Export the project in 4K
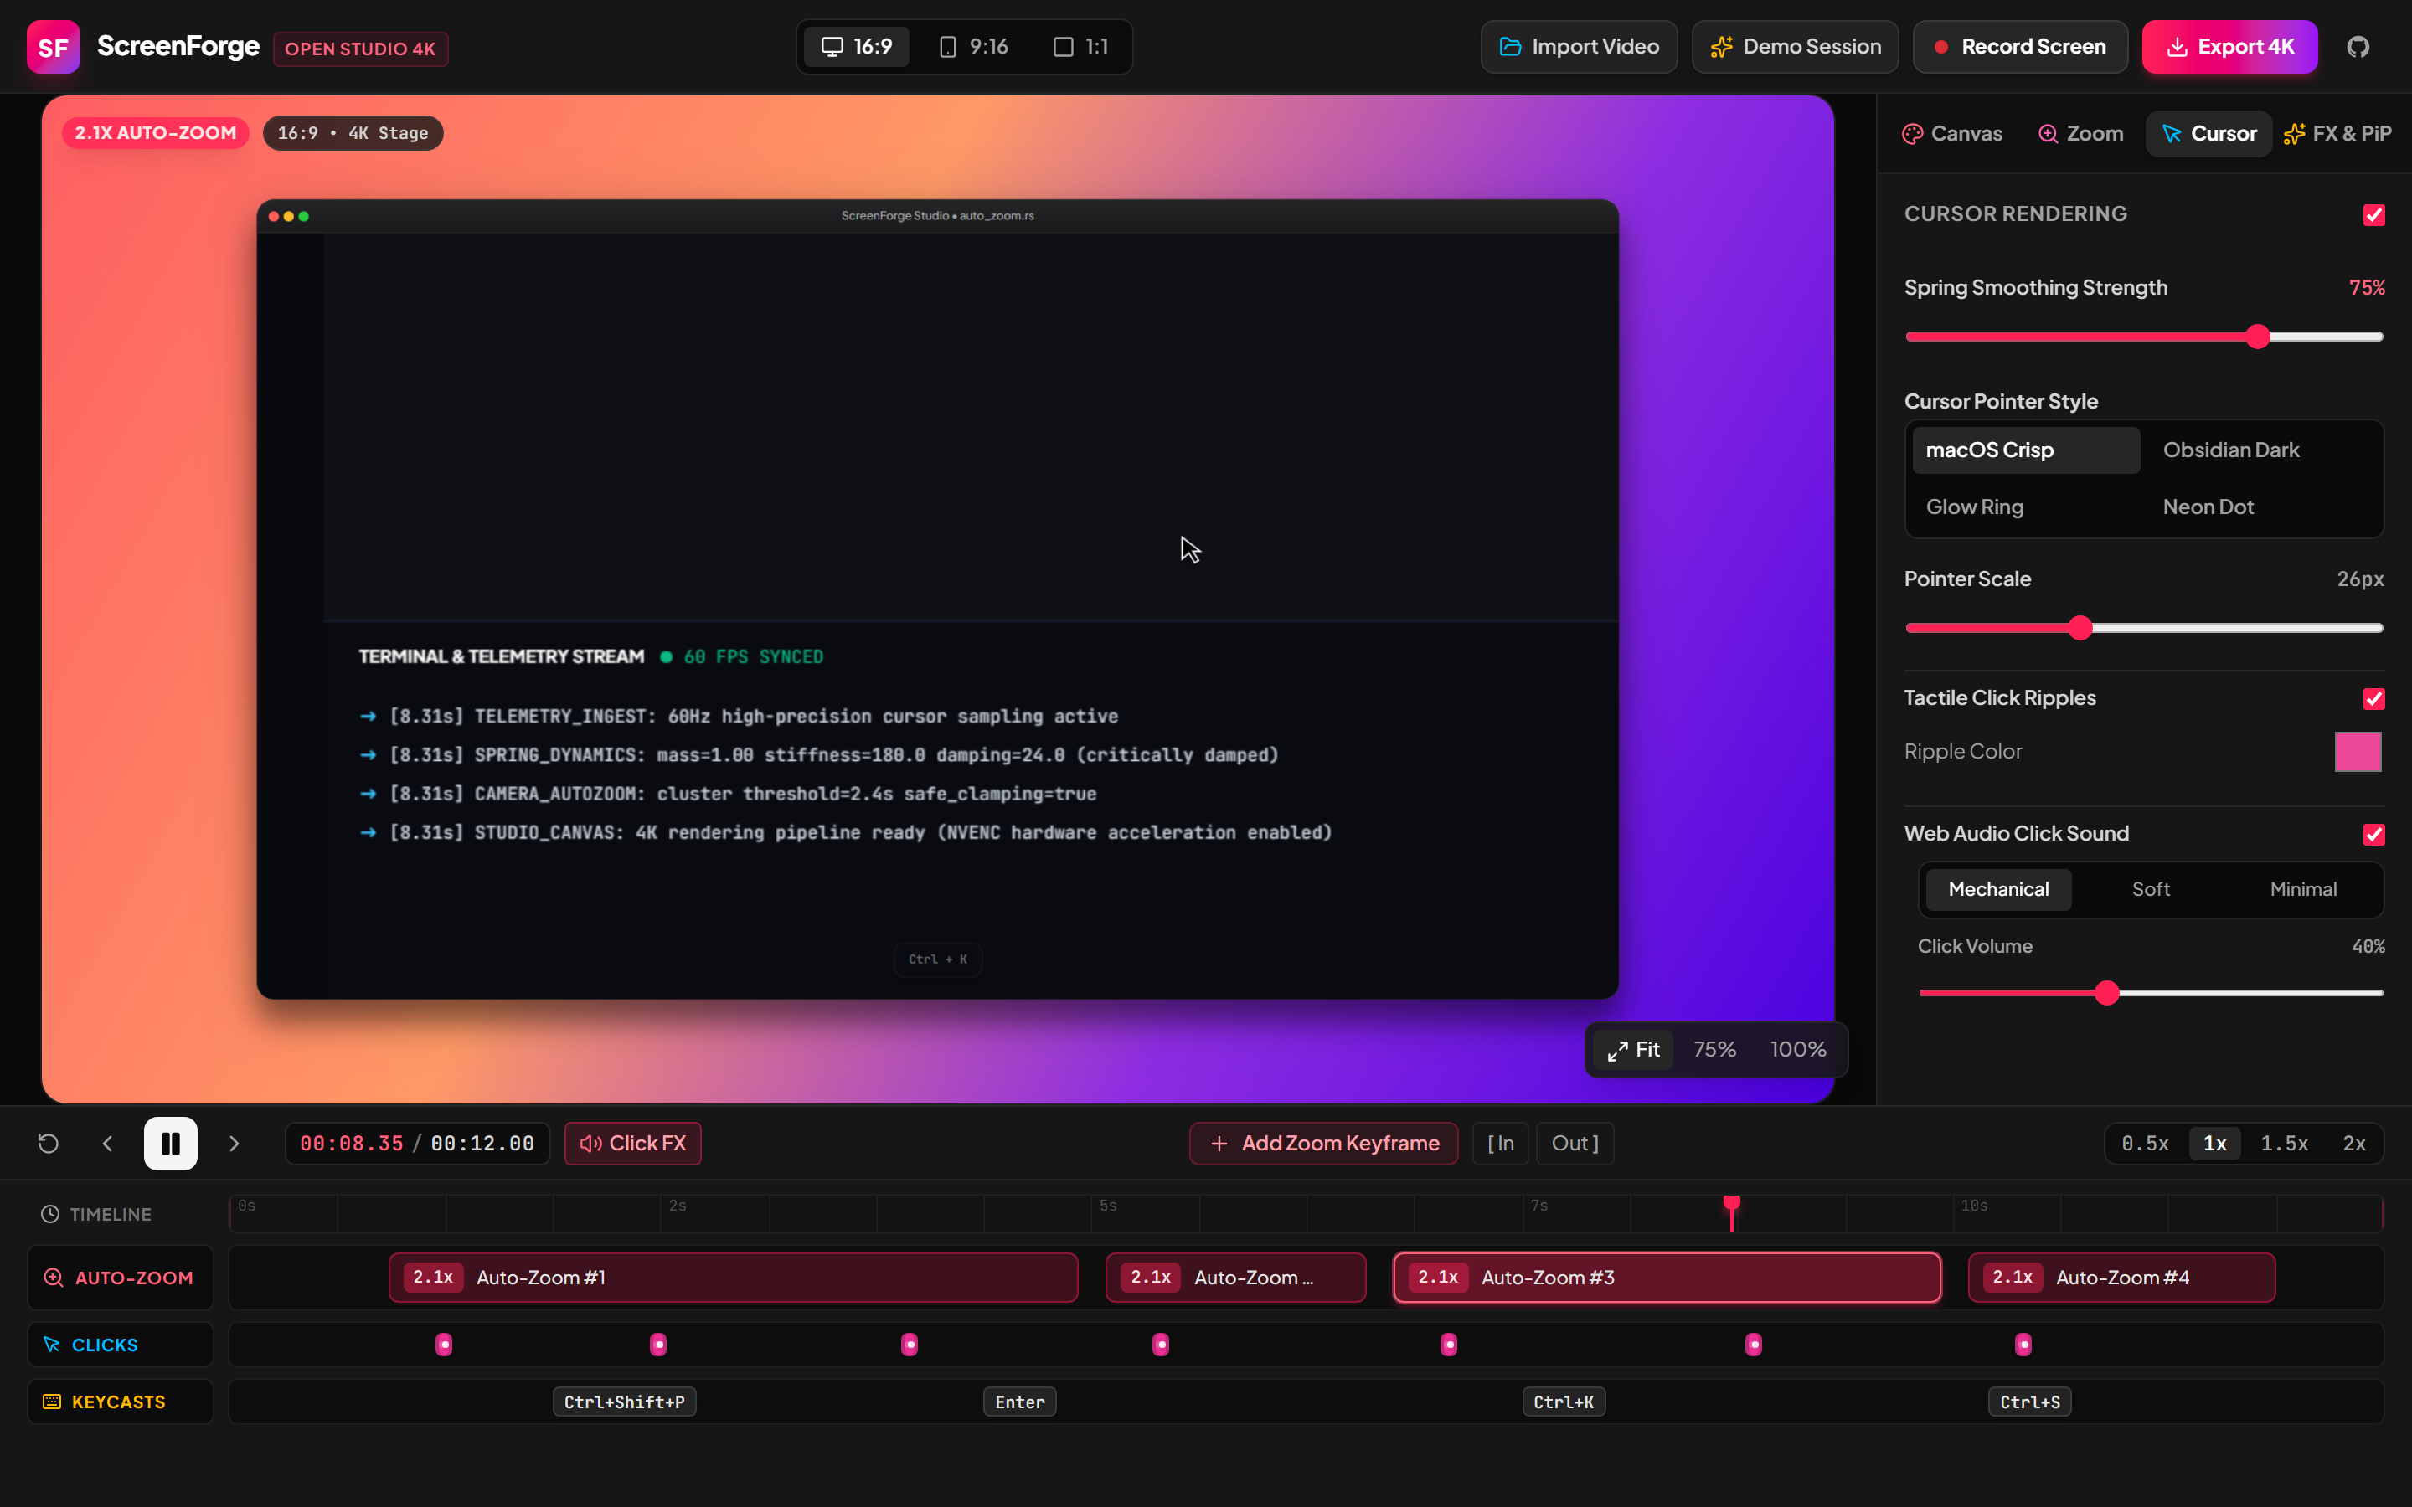2412x1507 pixels. (x=2229, y=47)
